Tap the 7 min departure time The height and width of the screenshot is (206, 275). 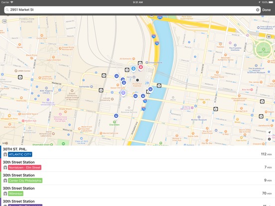click(x=268, y=167)
